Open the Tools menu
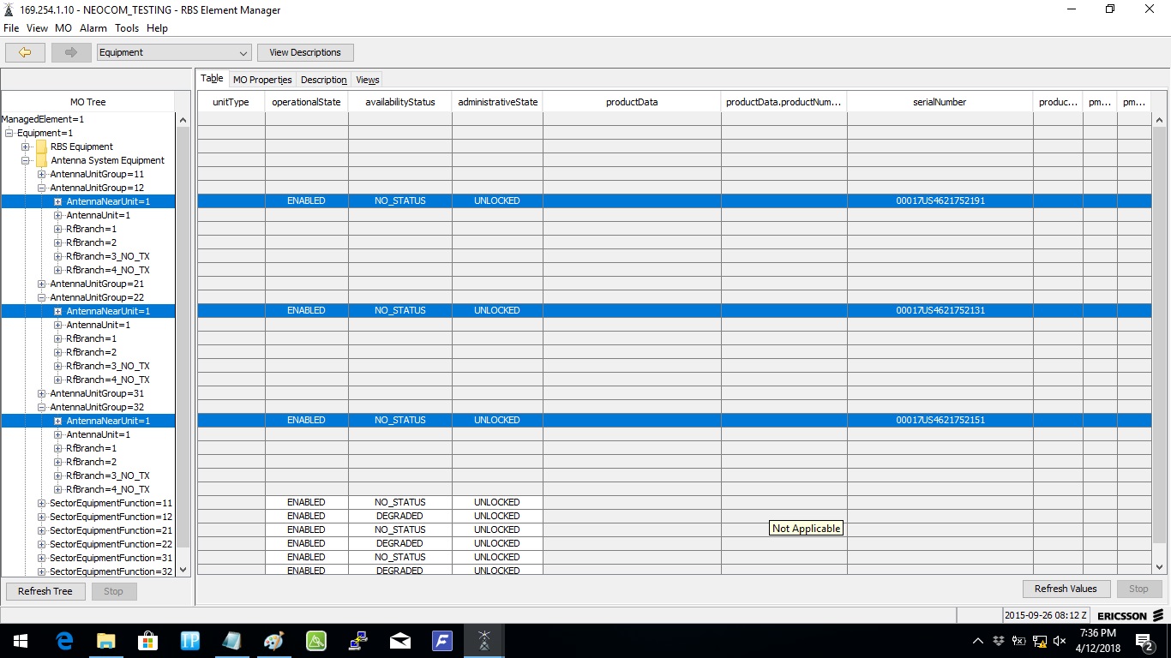The image size is (1171, 658). pyautogui.click(x=127, y=28)
